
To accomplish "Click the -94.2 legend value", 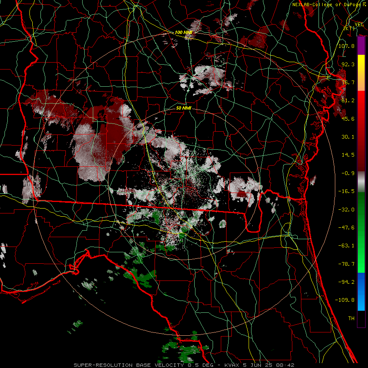I will click(346, 282).
